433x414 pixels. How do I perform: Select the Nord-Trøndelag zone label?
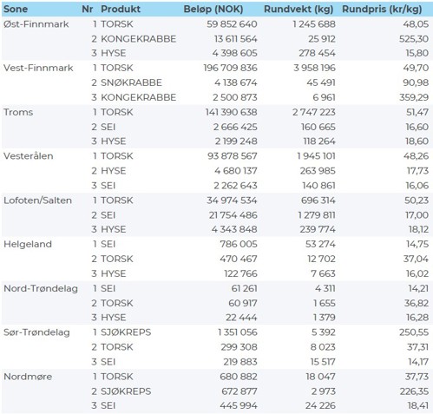point(41,288)
